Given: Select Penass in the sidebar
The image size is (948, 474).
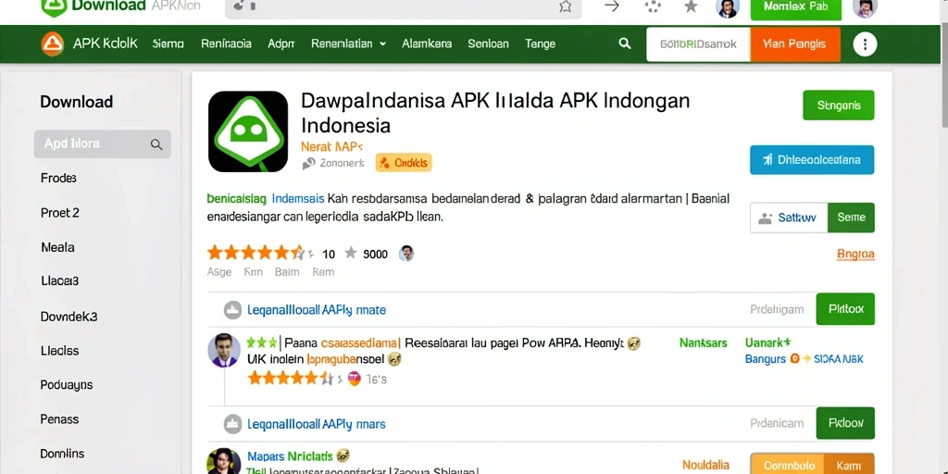Looking at the screenshot, I should (59, 419).
